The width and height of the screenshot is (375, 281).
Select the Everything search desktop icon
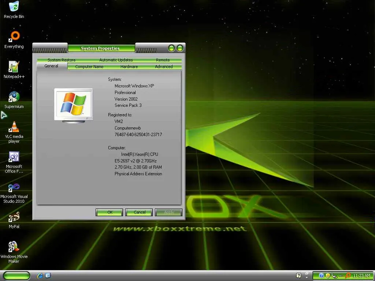(x=14, y=40)
